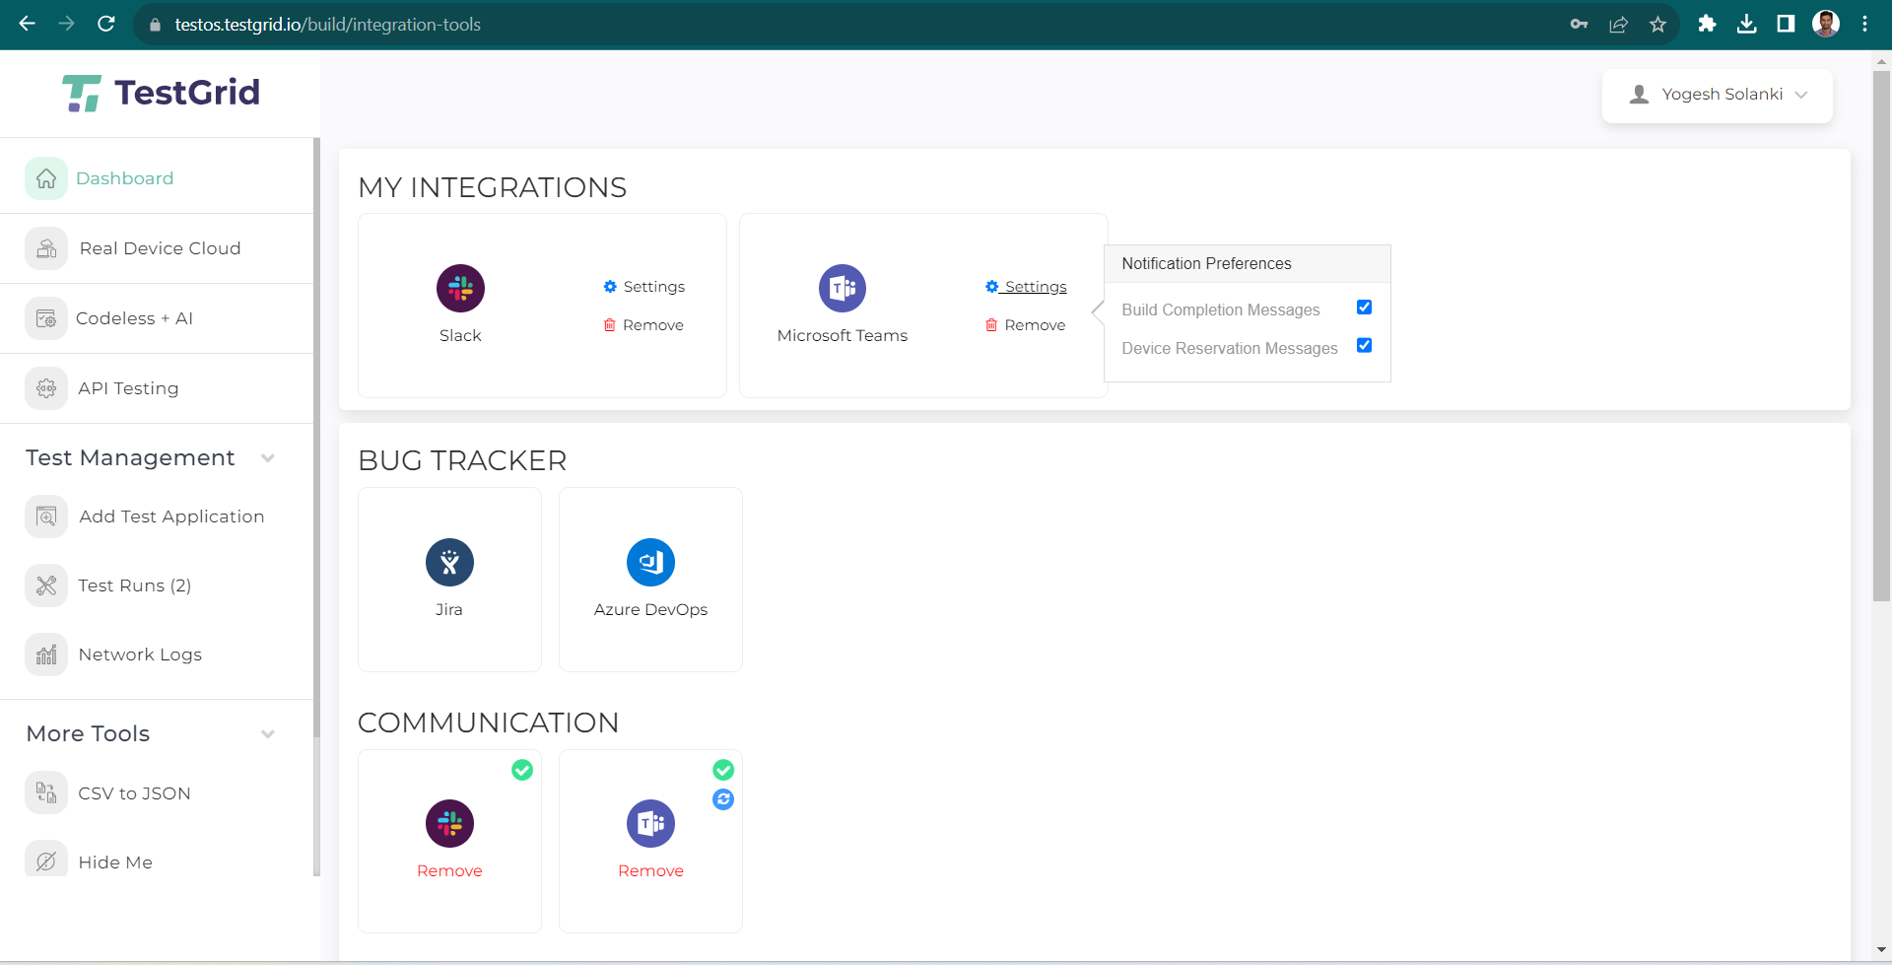This screenshot has width=1892, height=965.
Task: Open the Chrome three-dot menu
Action: [x=1864, y=24]
